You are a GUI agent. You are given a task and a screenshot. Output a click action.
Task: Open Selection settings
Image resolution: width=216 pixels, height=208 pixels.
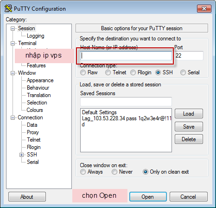pyautogui.click(x=37, y=103)
